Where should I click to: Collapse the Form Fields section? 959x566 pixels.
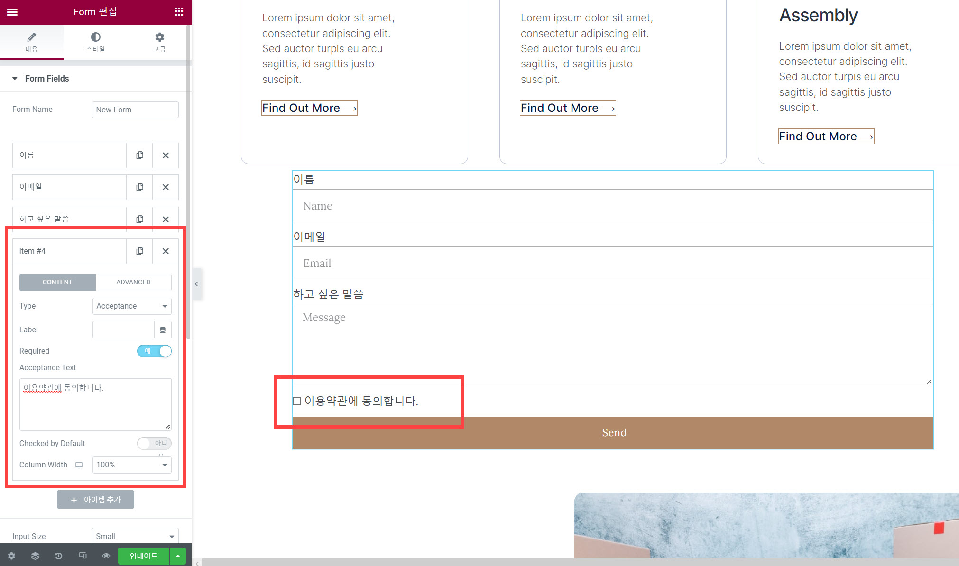15,78
